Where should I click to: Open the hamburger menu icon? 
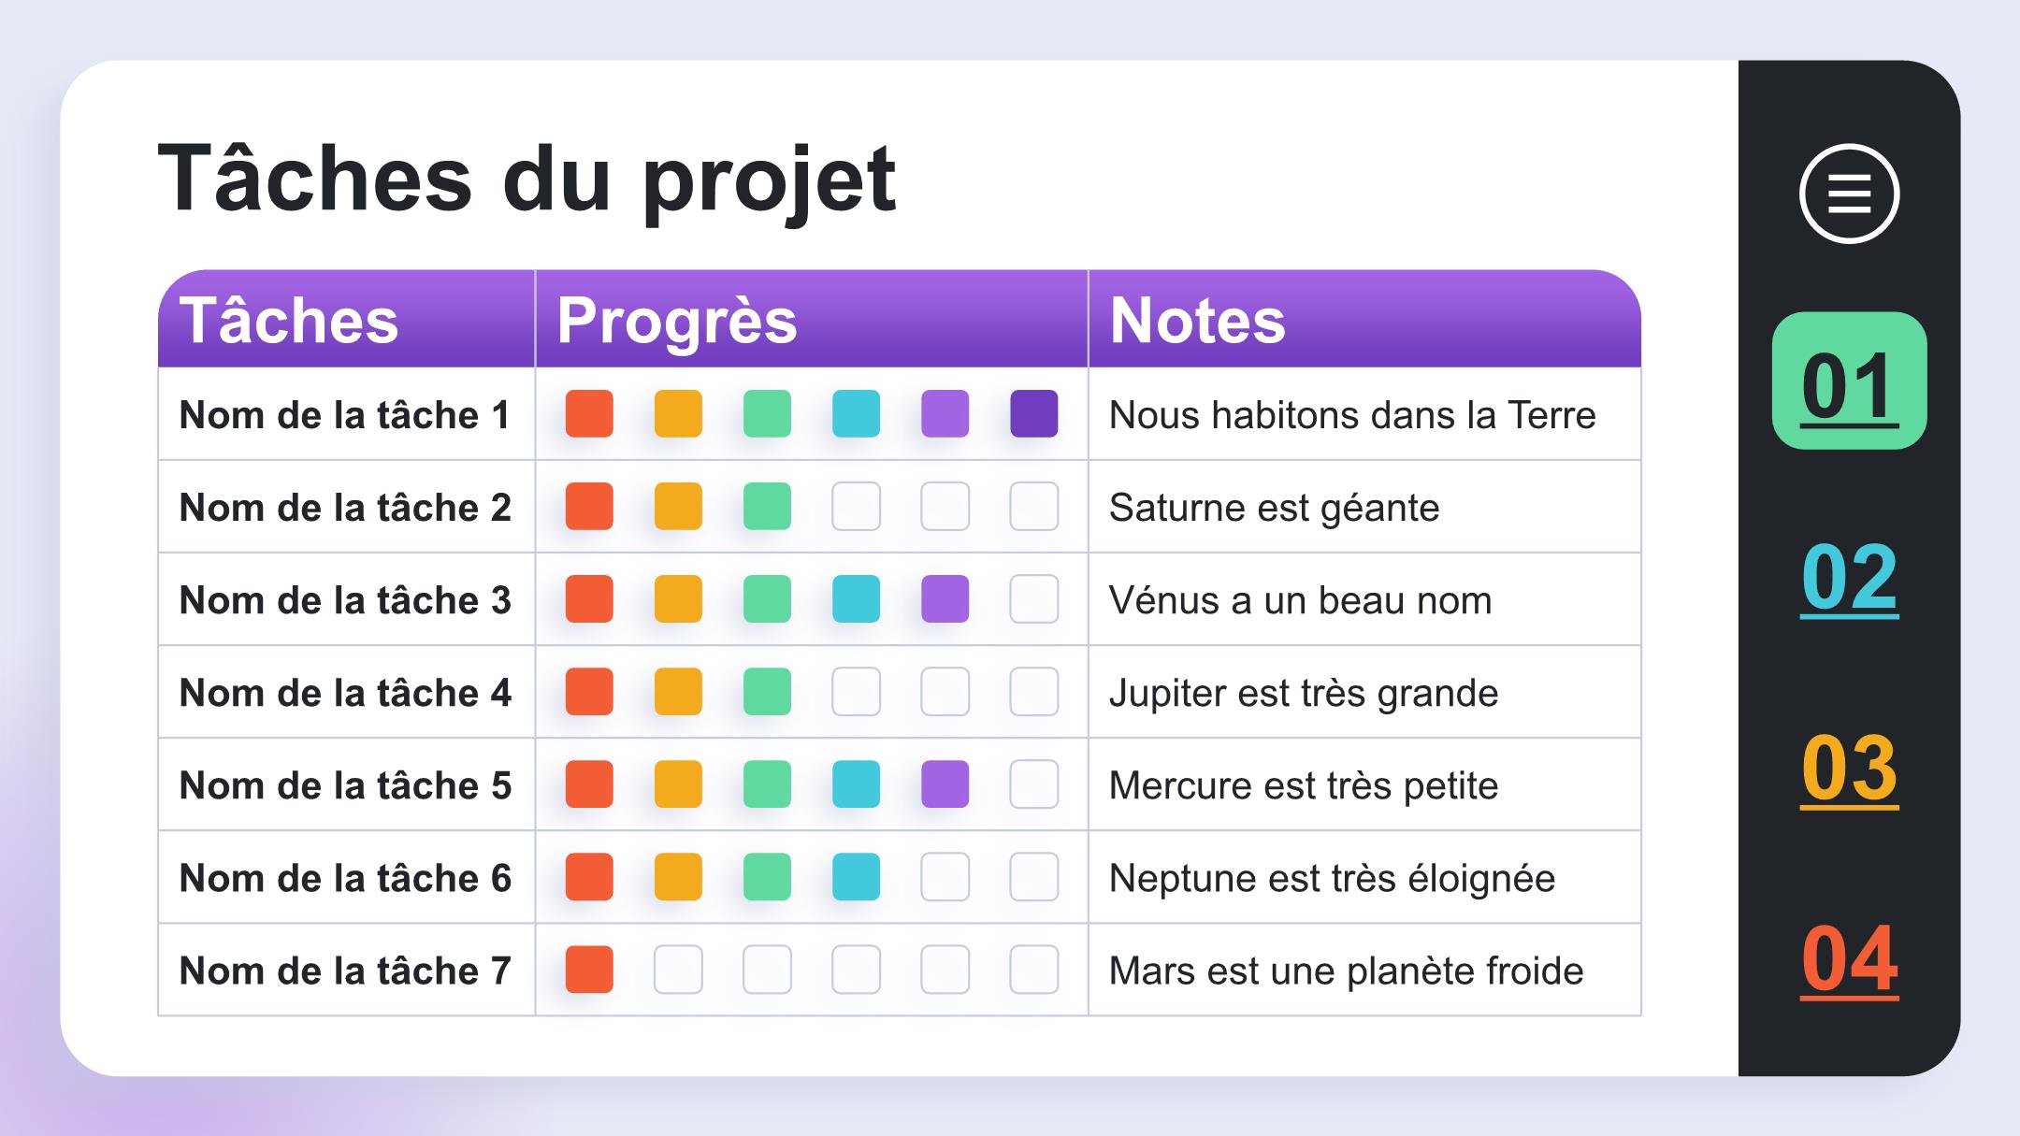(1849, 194)
